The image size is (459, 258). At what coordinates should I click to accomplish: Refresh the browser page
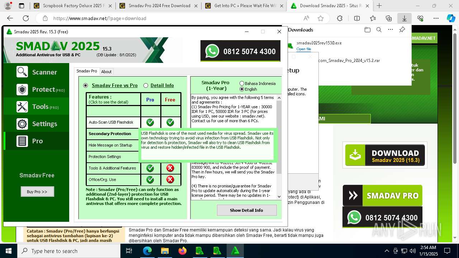point(26,18)
